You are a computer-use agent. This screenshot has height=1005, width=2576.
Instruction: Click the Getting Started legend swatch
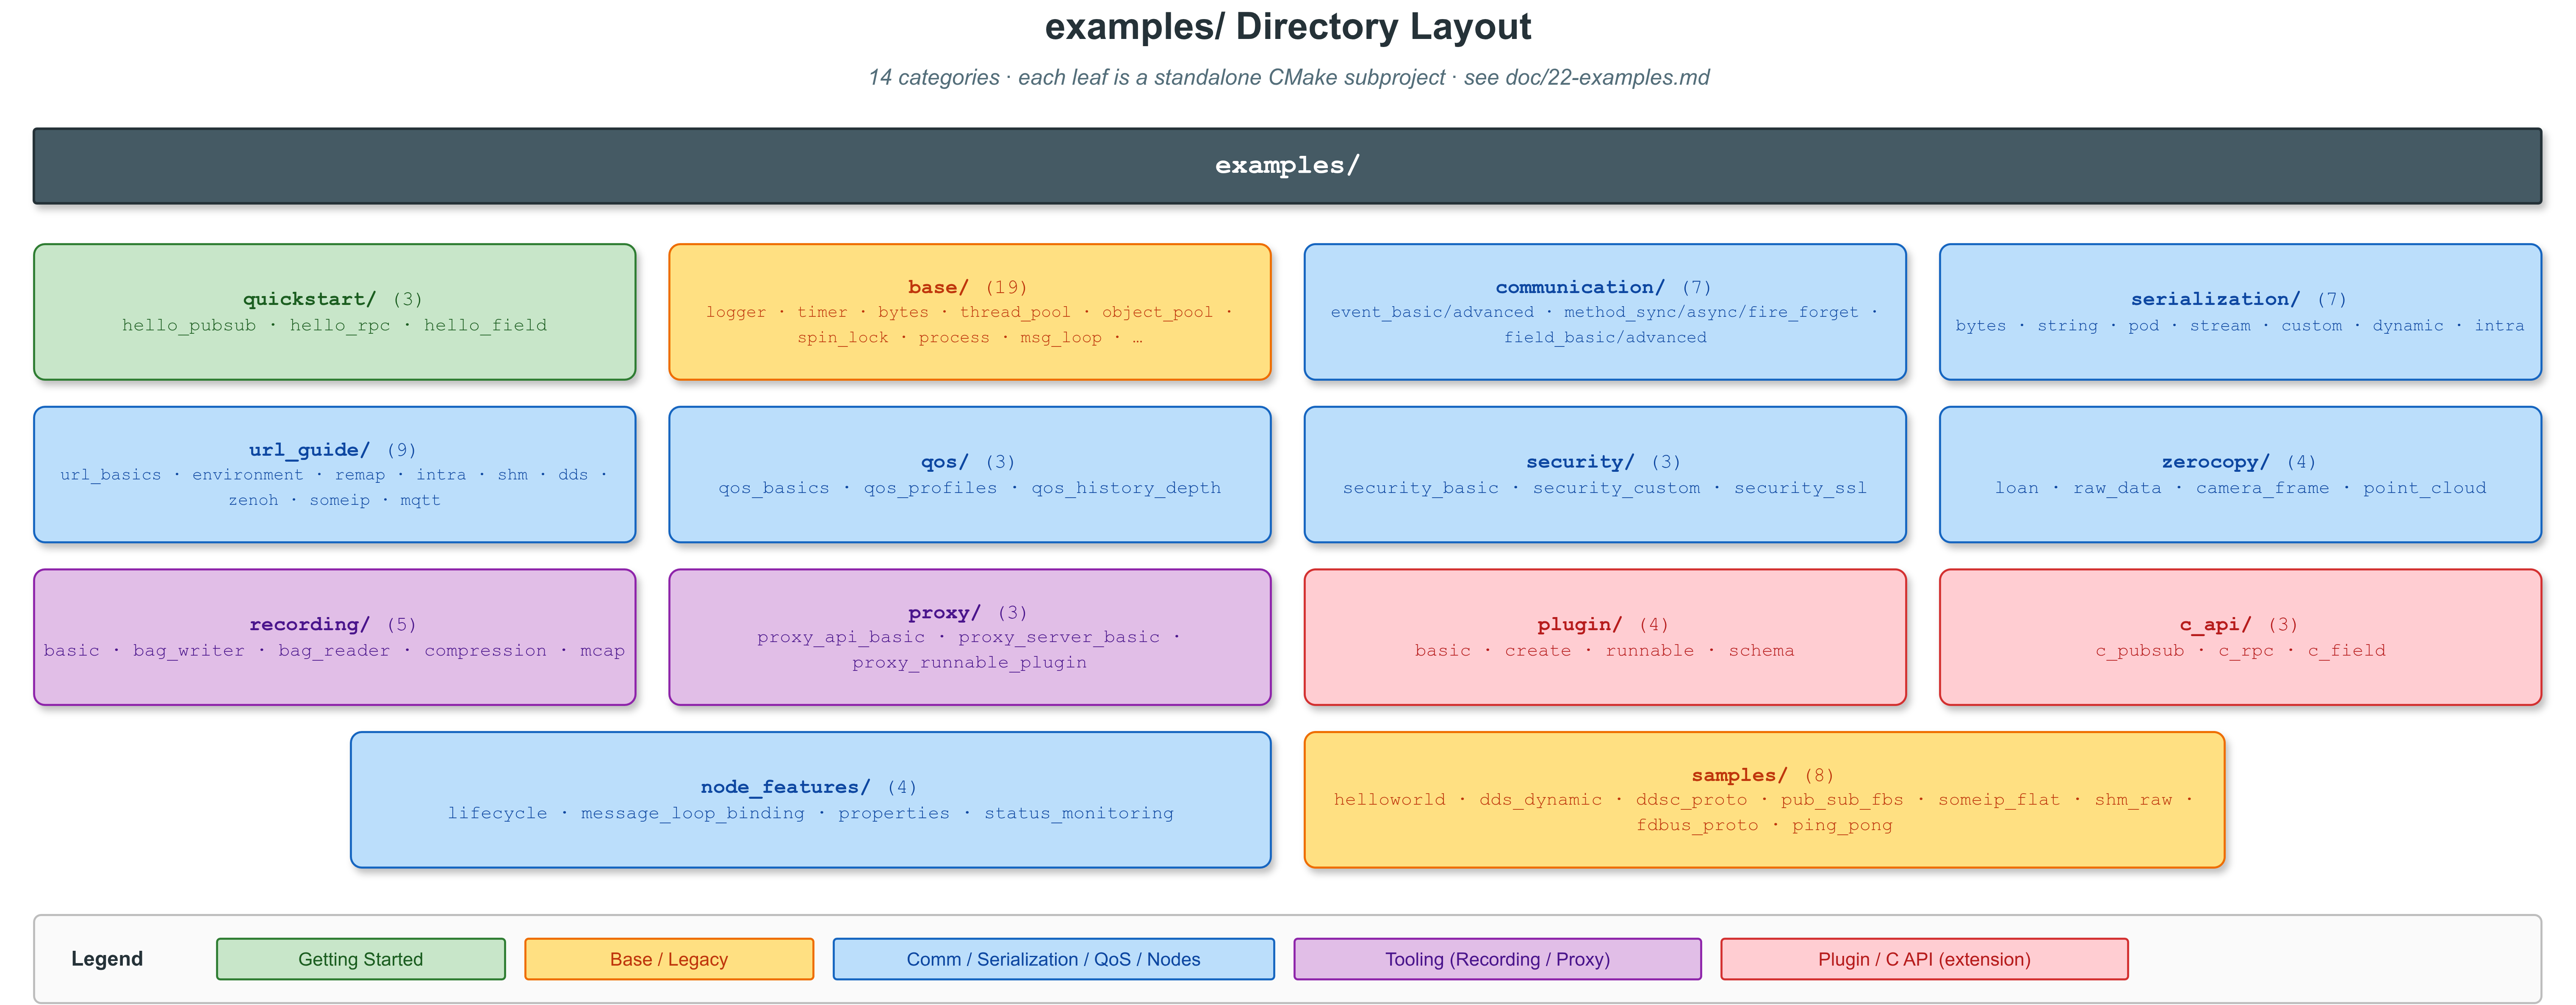[x=361, y=959]
